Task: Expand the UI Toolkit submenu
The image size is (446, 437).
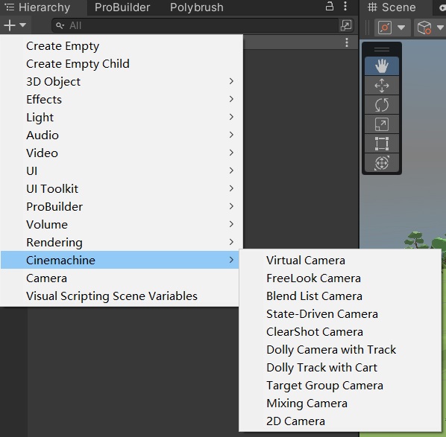Action: [122, 189]
